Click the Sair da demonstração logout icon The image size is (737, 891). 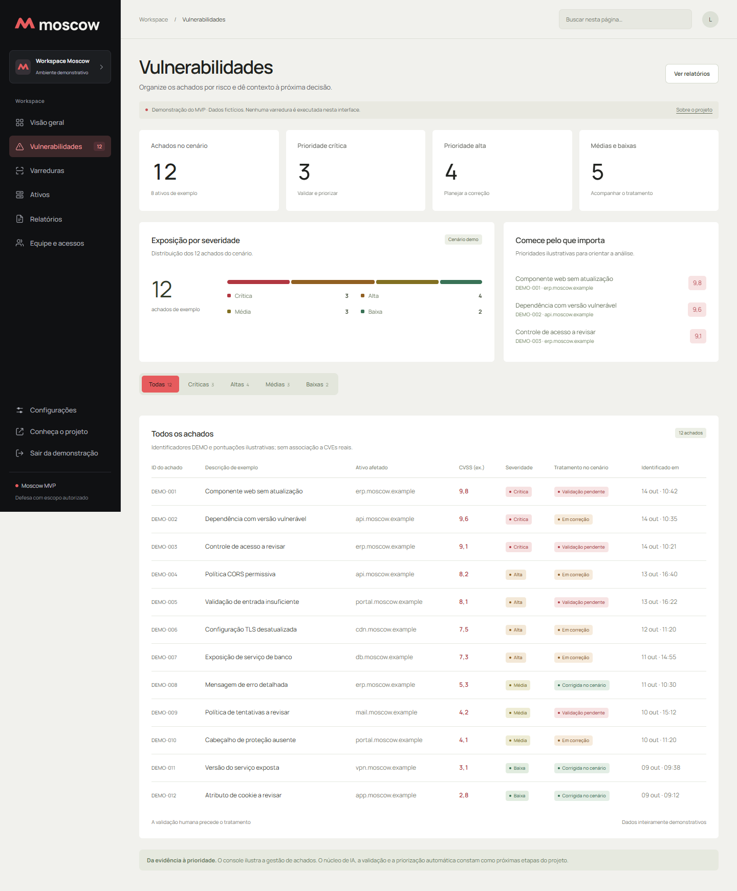(x=19, y=453)
